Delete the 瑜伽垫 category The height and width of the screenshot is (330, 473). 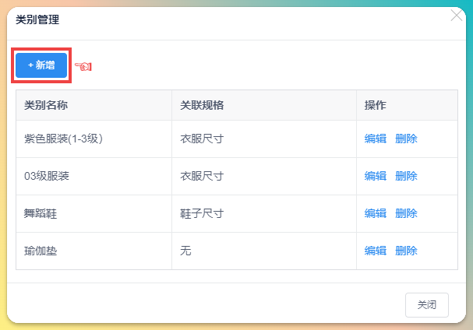[x=406, y=251]
